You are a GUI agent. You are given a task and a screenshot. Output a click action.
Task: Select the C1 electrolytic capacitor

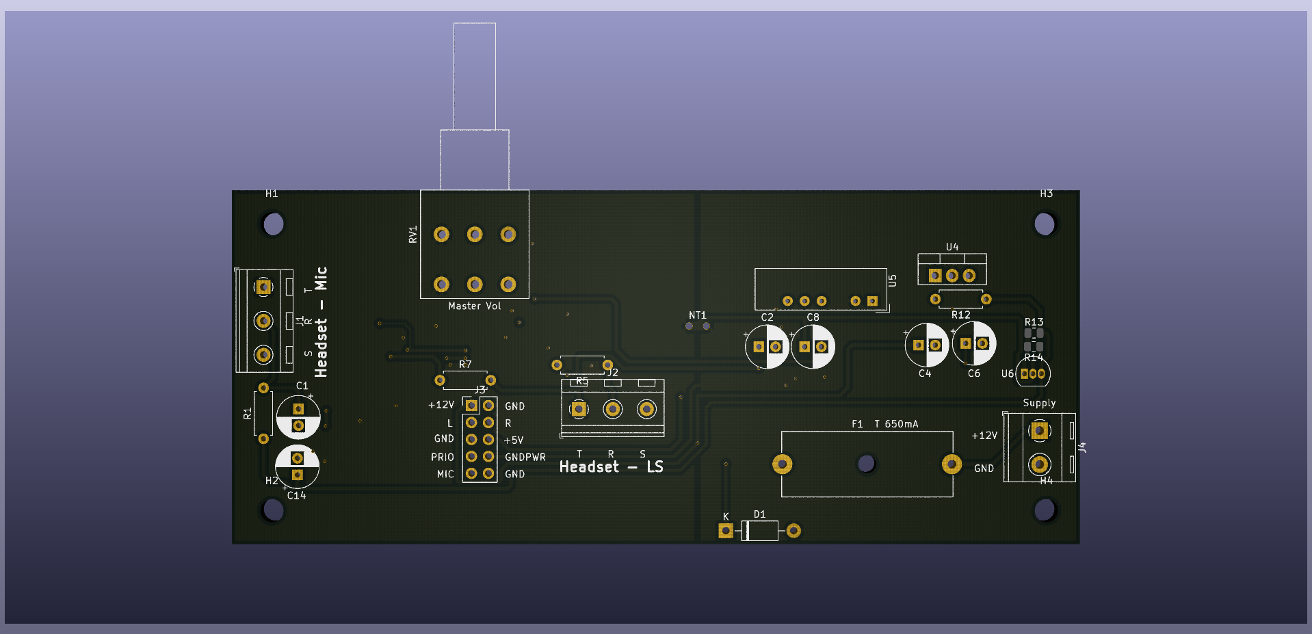[298, 417]
